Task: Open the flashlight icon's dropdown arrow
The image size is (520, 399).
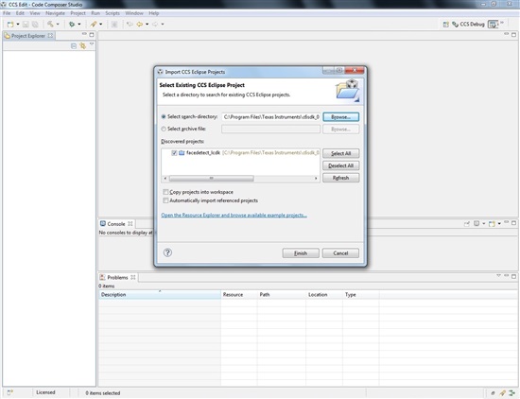Action: tap(101, 25)
